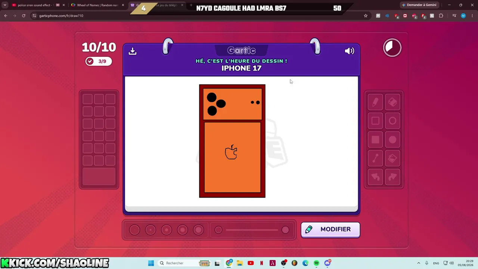Open YouTube from the taskbar
The width and height of the screenshot is (478, 269).
(251, 263)
